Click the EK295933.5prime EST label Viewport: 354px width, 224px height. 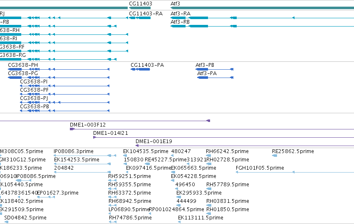[199, 193]
